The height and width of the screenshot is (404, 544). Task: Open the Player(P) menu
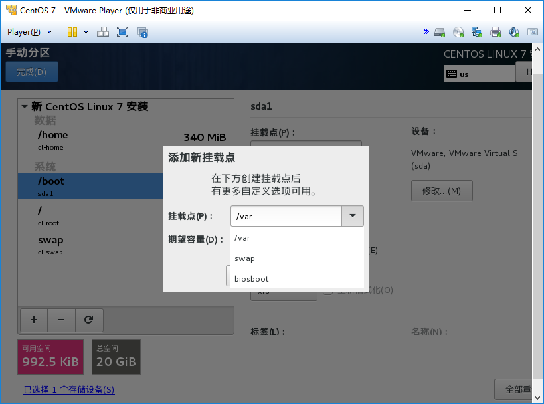[29, 32]
